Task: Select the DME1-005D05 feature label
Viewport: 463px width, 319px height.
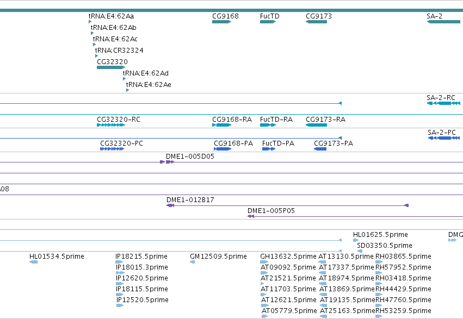Action: point(190,157)
